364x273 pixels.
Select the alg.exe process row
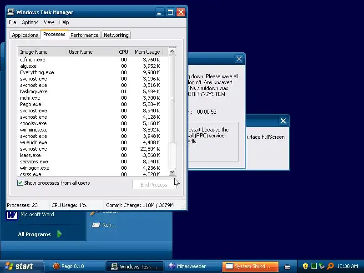point(93,66)
